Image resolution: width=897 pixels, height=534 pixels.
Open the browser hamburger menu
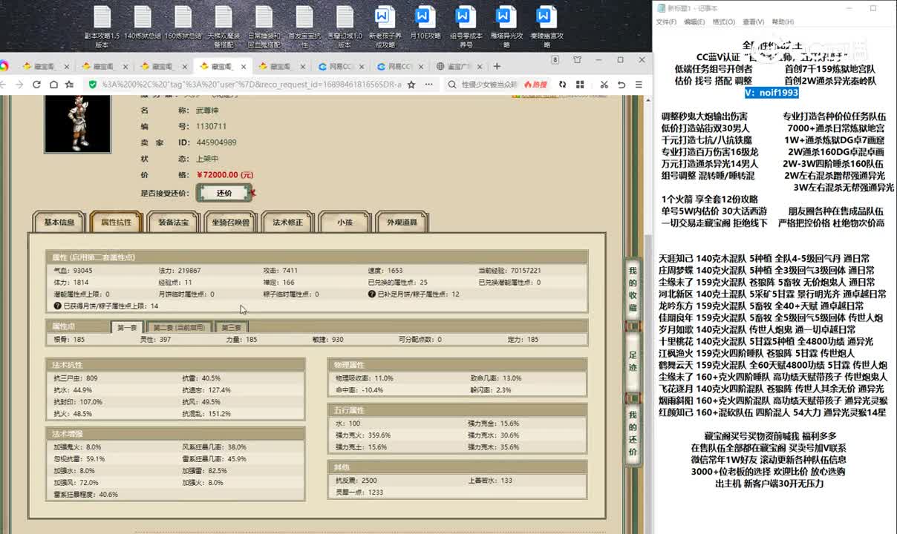(639, 85)
